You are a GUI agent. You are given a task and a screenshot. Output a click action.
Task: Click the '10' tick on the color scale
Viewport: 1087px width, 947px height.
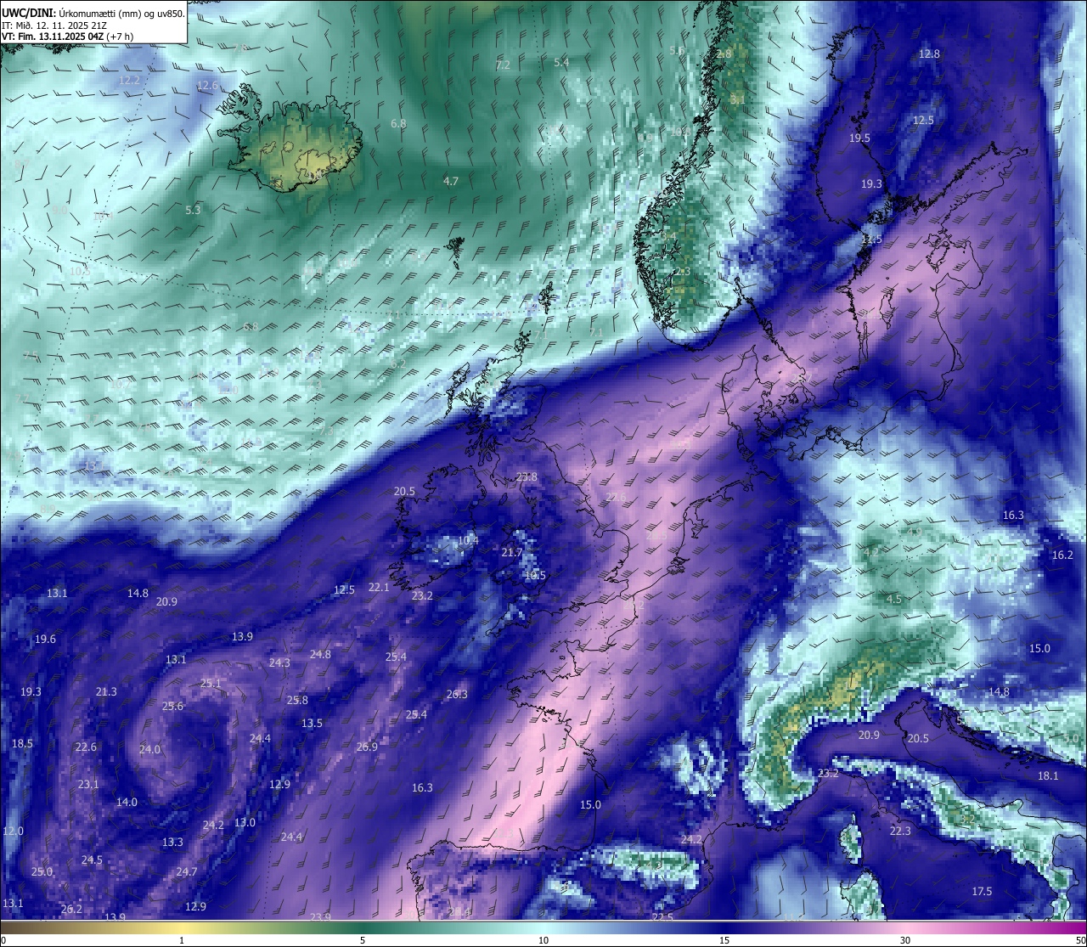(543, 940)
